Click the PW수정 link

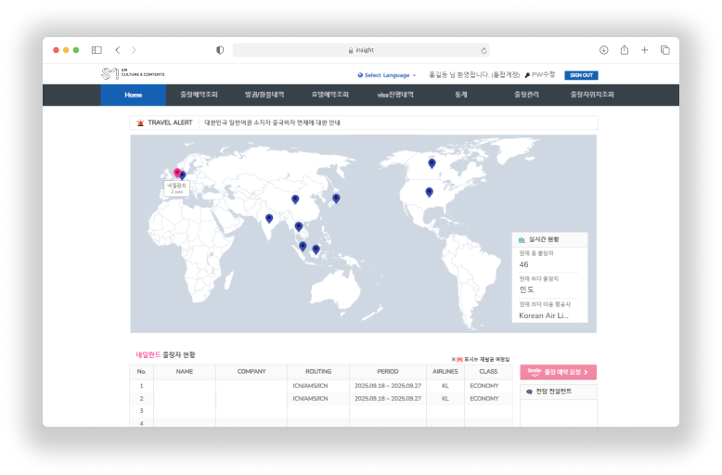click(540, 75)
